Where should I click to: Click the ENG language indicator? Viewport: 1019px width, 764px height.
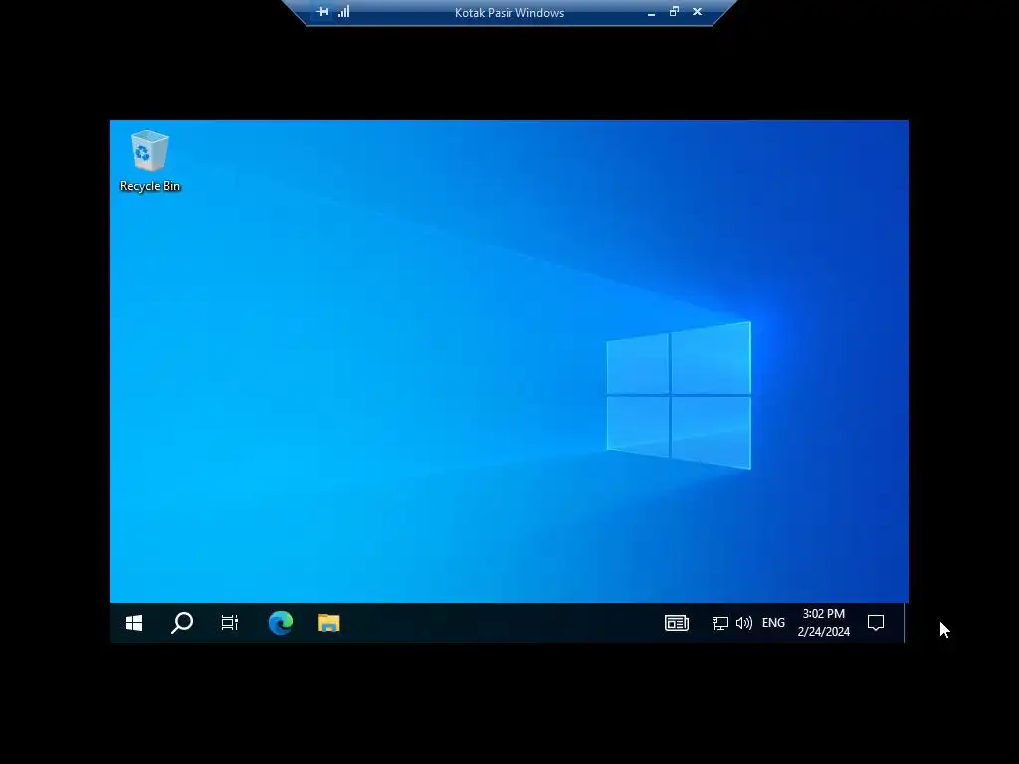click(x=773, y=623)
